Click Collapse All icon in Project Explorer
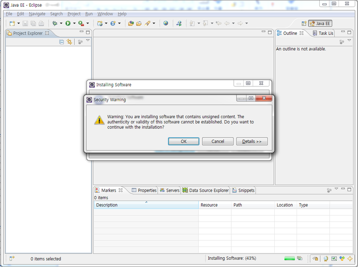The width and height of the screenshot is (358, 267). [x=61, y=42]
